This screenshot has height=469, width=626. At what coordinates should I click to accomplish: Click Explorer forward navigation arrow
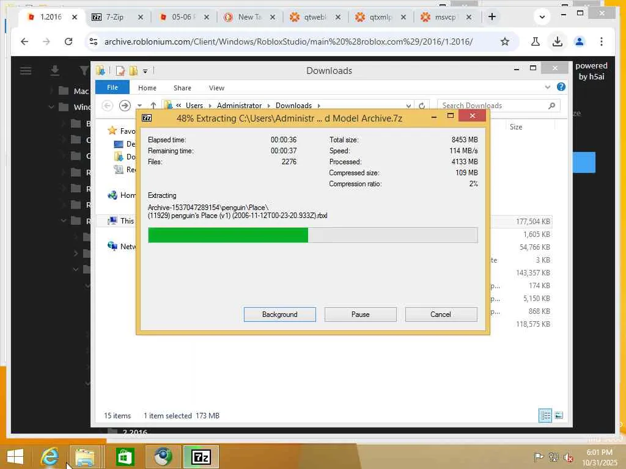click(125, 105)
